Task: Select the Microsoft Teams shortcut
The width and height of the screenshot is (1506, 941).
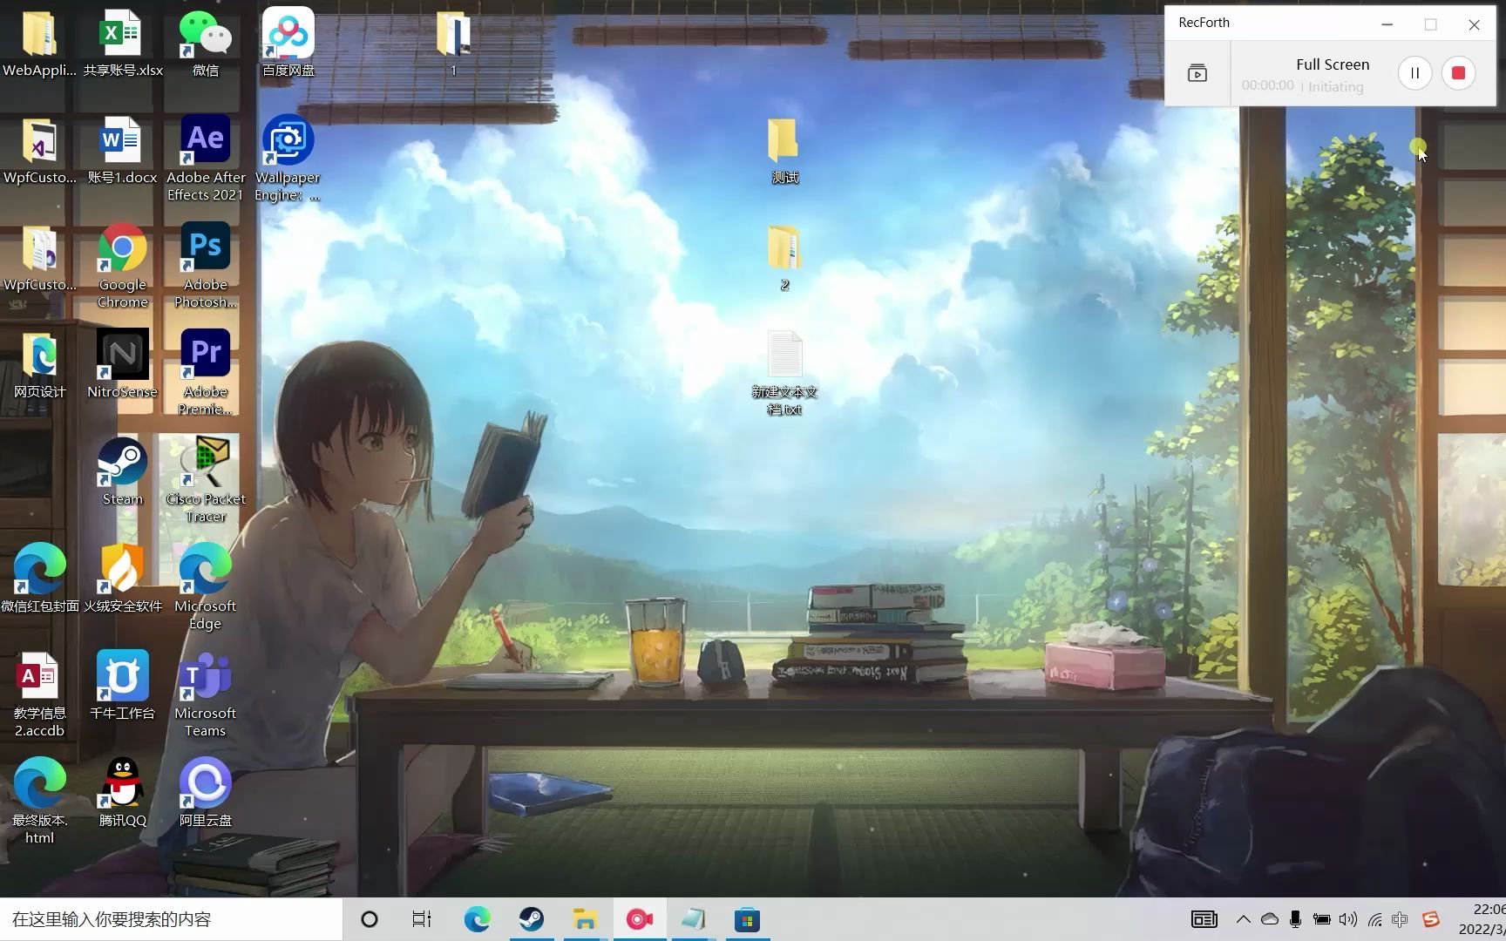Action: tap(205, 695)
